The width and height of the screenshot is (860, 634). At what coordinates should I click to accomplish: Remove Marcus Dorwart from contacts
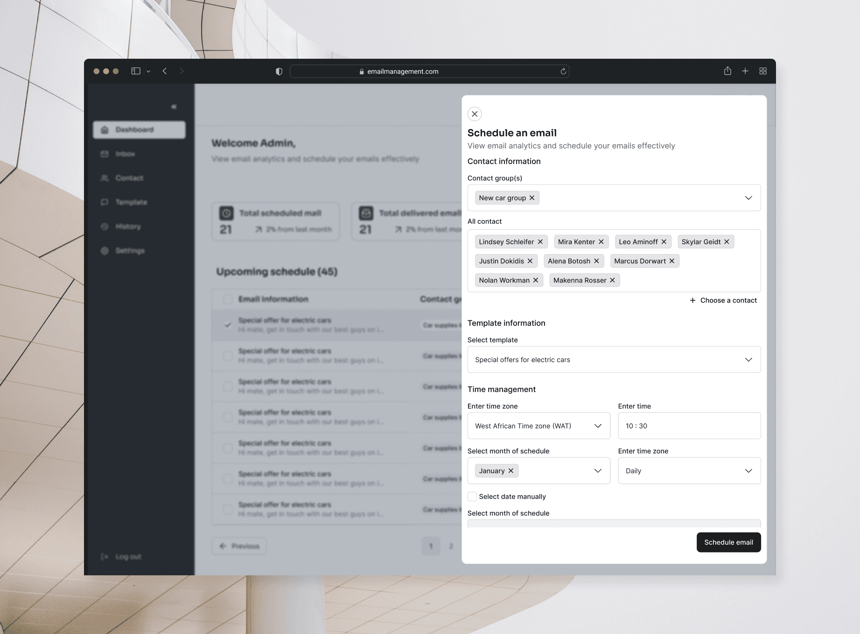pyautogui.click(x=672, y=261)
